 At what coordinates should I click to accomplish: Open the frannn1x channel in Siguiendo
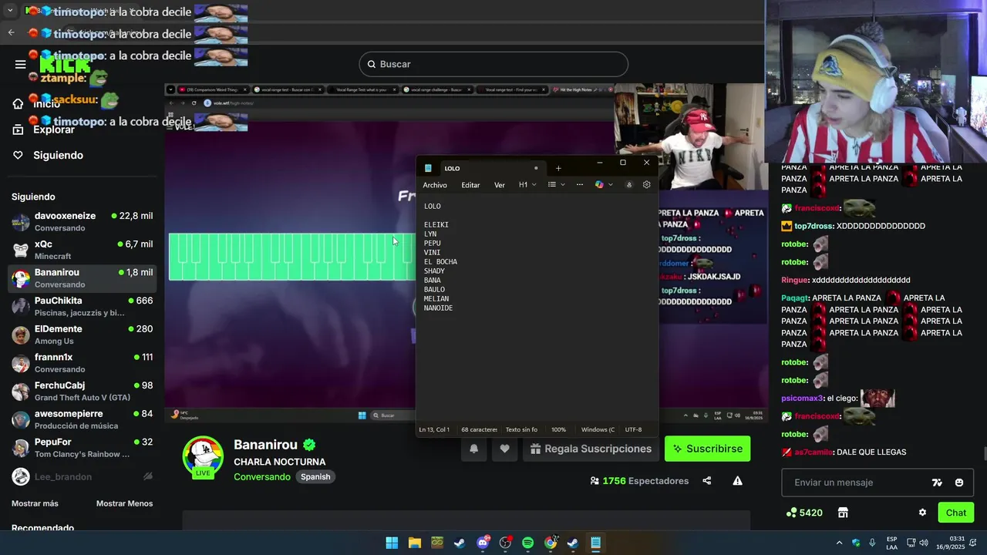click(x=82, y=363)
